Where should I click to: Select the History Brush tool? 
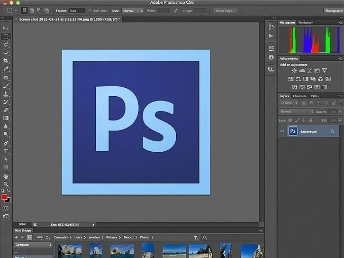coord(6,102)
